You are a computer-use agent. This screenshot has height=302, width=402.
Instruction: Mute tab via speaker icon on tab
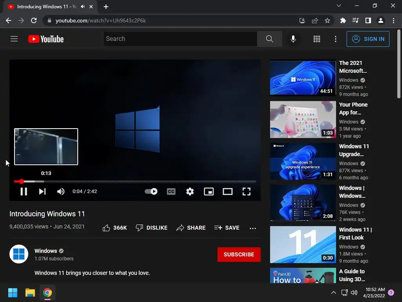pyautogui.click(x=82, y=6)
